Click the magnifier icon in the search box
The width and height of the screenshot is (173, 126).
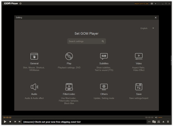click(103, 41)
